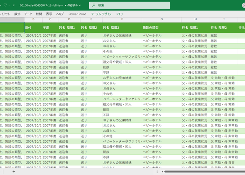Open the 校閲 ribbon tab
This screenshot has width=245, height=175.
coord(39,14)
